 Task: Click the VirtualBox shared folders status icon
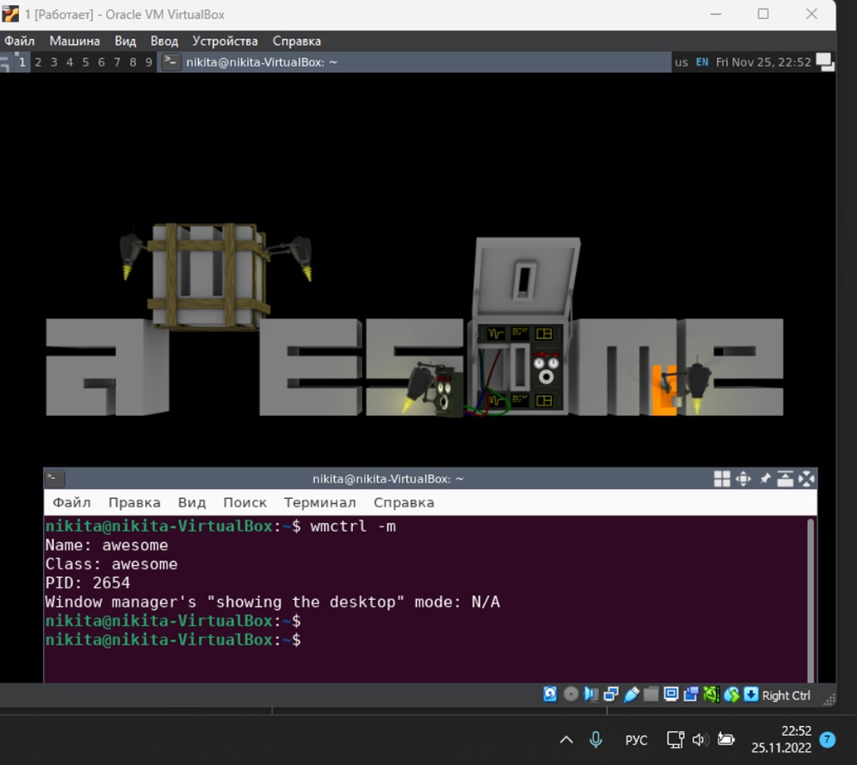[x=651, y=695]
